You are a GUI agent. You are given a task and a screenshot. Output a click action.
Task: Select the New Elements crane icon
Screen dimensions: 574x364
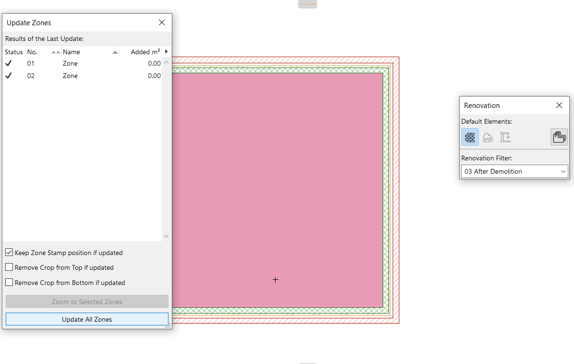[x=505, y=137]
